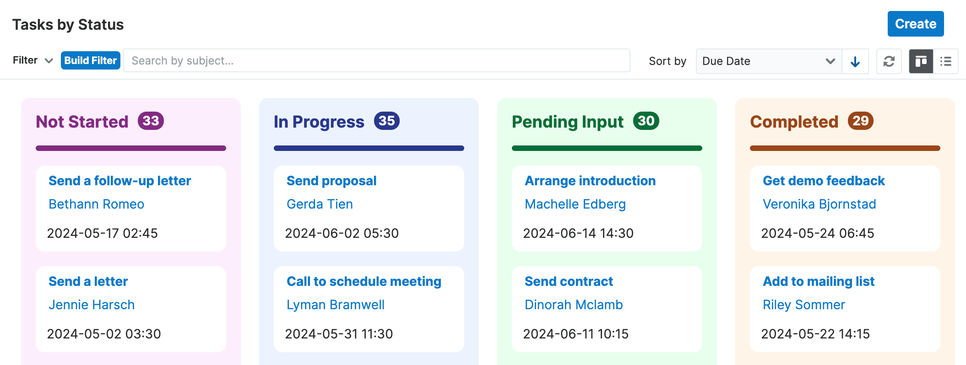Open Bethann Romeo contact link
Viewport: 966px width, 365px height.
pos(96,204)
